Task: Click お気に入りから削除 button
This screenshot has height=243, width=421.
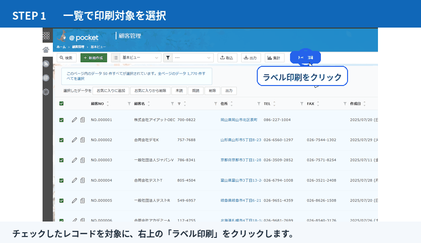Action: pos(150,91)
